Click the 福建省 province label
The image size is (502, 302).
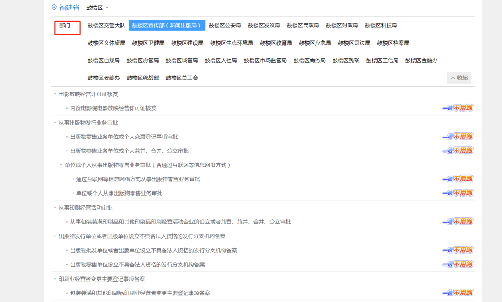(x=69, y=7)
